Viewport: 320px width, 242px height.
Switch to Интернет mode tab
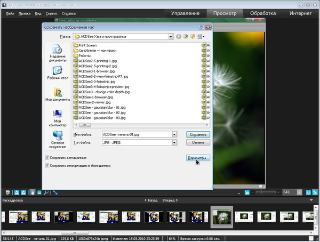pyautogui.click(x=300, y=13)
